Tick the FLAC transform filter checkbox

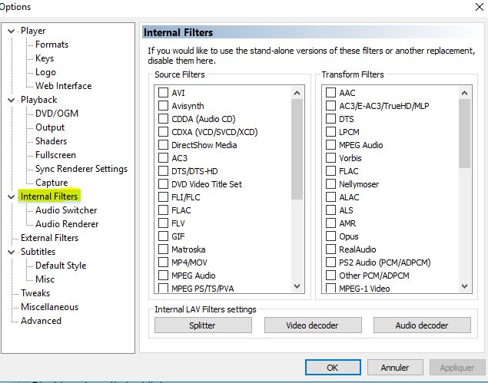pos(330,171)
